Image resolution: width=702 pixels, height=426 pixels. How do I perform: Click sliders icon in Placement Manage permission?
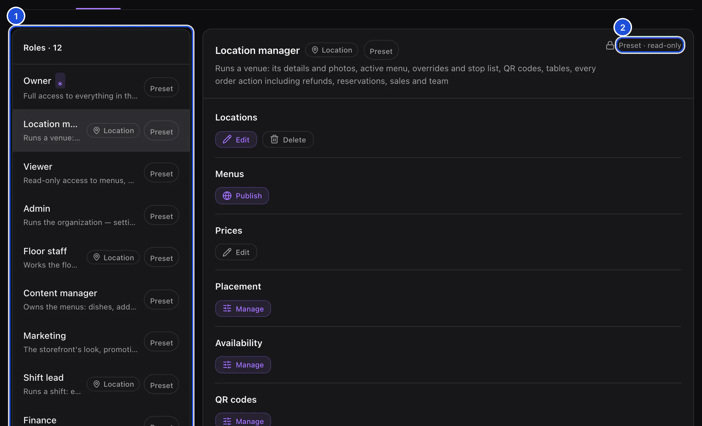[227, 309]
